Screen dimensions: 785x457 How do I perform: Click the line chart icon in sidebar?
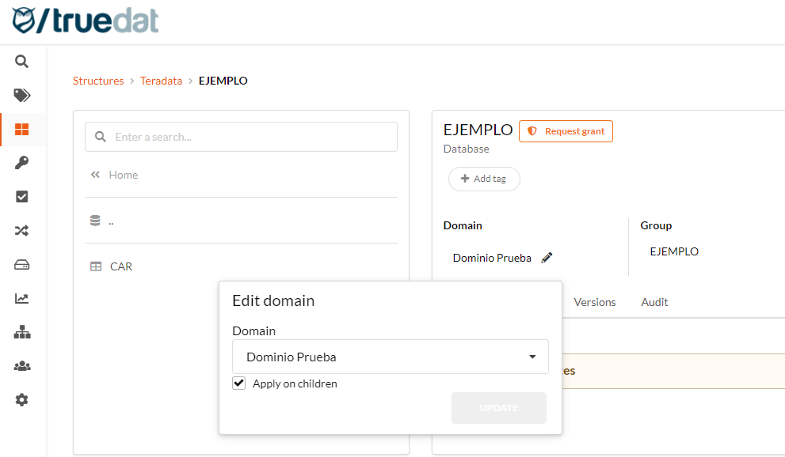pyautogui.click(x=22, y=299)
